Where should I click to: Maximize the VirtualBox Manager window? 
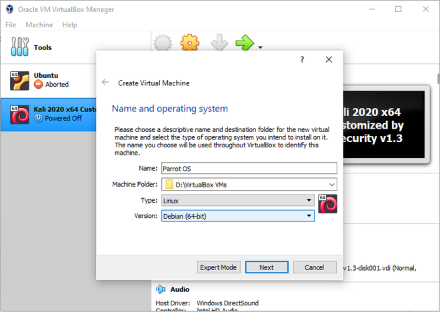click(398, 9)
